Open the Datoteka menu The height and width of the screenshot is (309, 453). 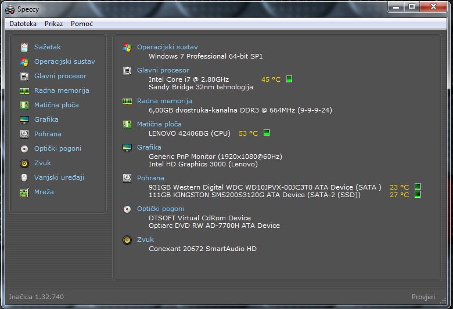point(23,24)
